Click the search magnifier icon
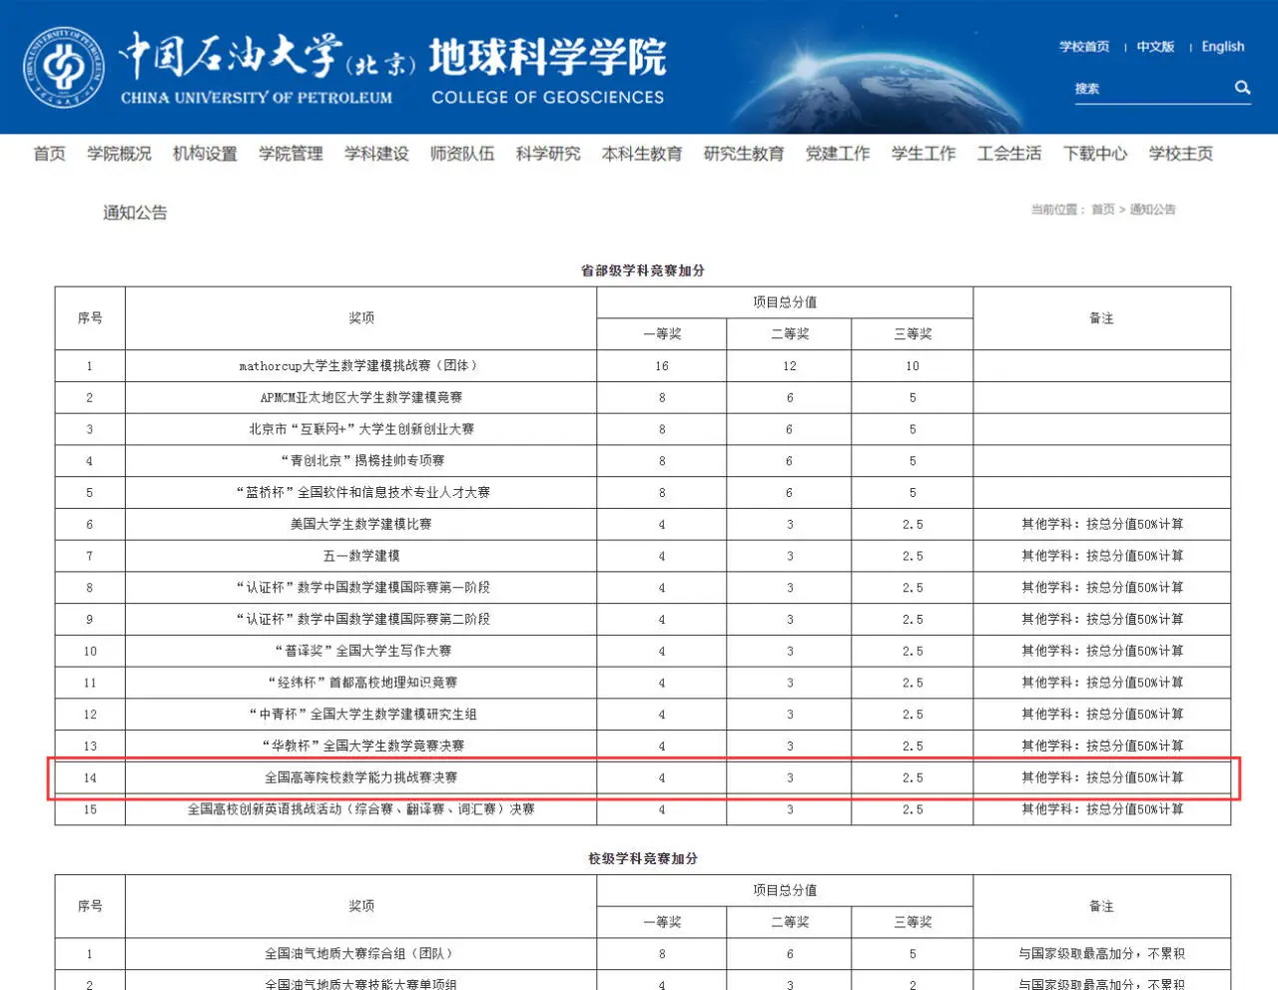The width and height of the screenshot is (1278, 990). point(1242,88)
